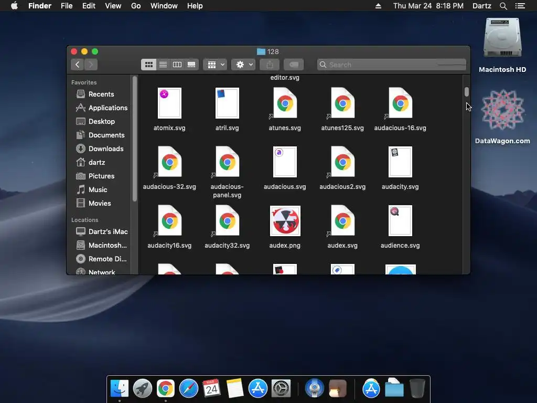Switch to list view in Finder toolbar
Image resolution: width=537 pixels, height=403 pixels.
pos(163,65)
